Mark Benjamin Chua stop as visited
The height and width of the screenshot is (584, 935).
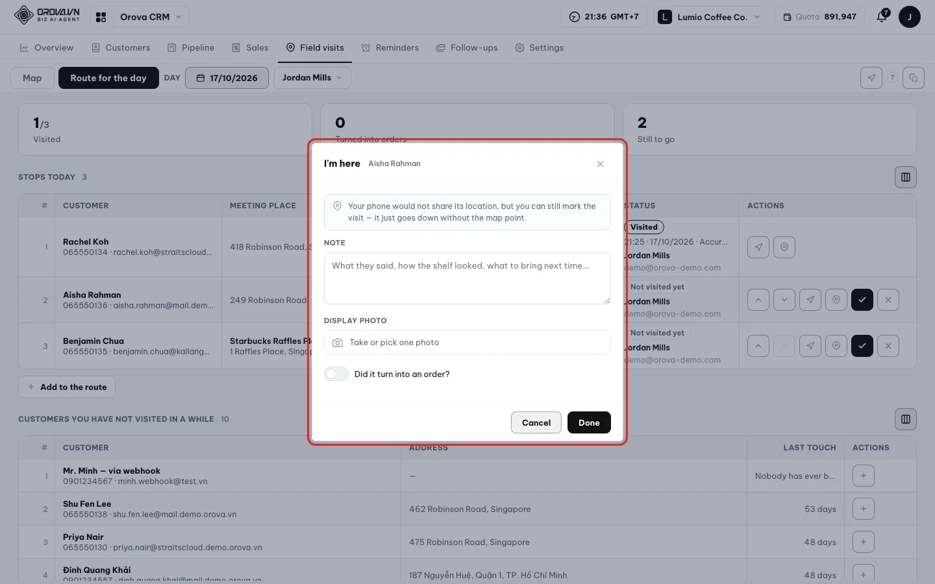click(x=862, y=346)
